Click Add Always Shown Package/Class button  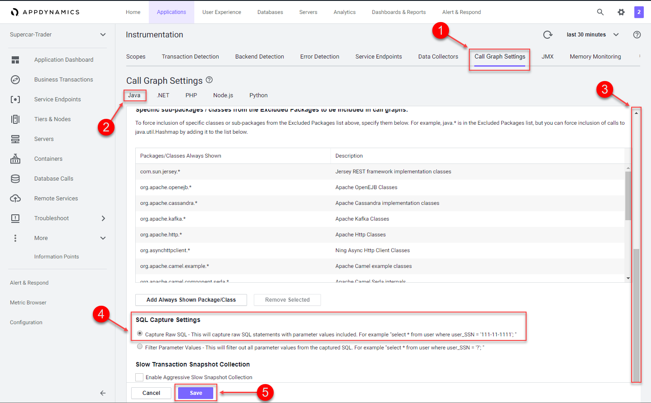click(x=191, y=300)
